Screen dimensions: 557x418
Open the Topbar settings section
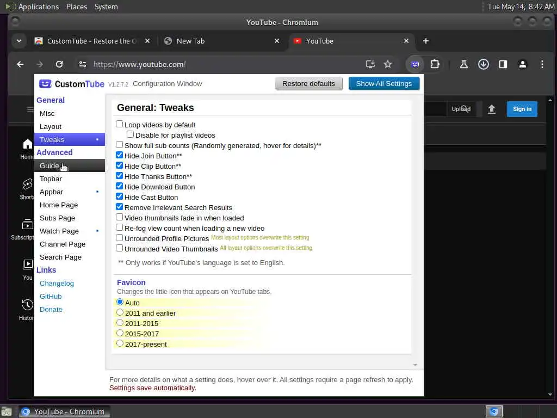69,179
